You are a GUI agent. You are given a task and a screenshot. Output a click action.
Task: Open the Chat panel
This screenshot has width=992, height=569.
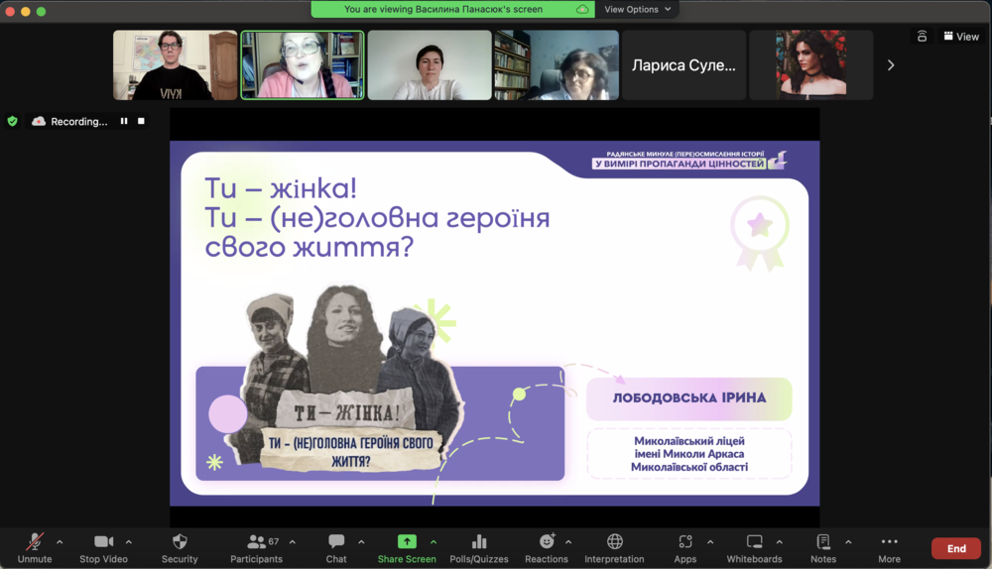336,548
